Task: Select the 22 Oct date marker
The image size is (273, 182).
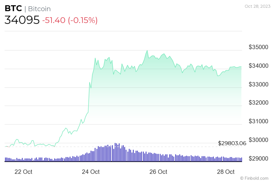Action: pyautogui.click(x=23, y=172)
